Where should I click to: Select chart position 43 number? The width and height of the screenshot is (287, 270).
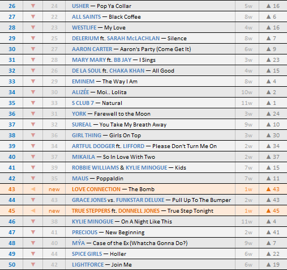tap(12, 189)
